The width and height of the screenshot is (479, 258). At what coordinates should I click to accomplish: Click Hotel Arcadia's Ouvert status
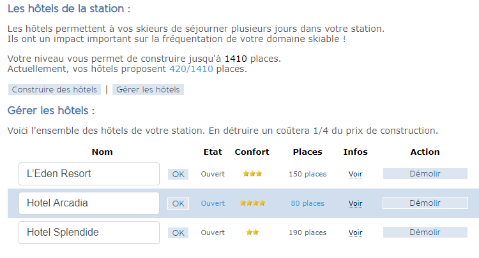(x=213, y=203)
